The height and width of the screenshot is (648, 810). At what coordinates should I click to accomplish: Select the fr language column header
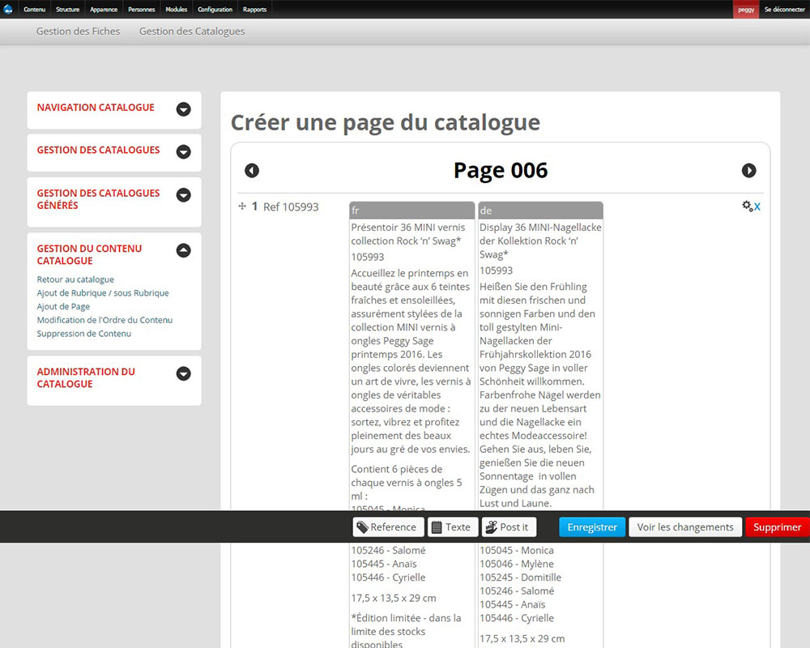click(411, 211)
